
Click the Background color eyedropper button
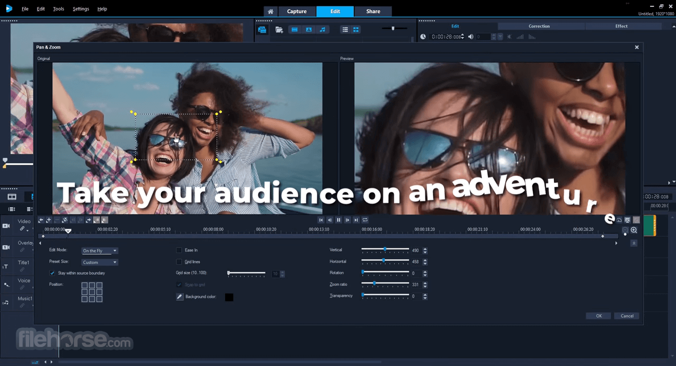[x=180, y=297]
